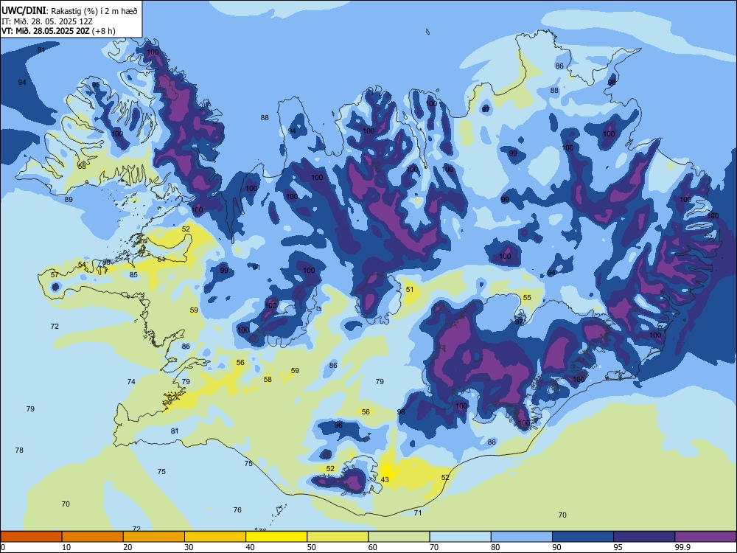Click the humidity value 74 off the west coast

click(131, 382)
